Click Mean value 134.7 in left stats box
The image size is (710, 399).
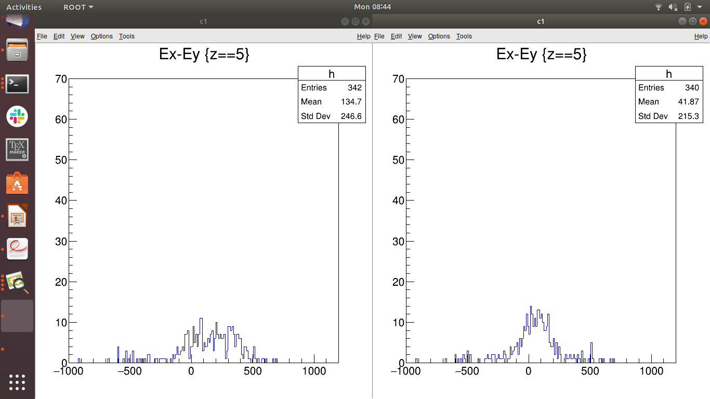click(x=351, y=102)
